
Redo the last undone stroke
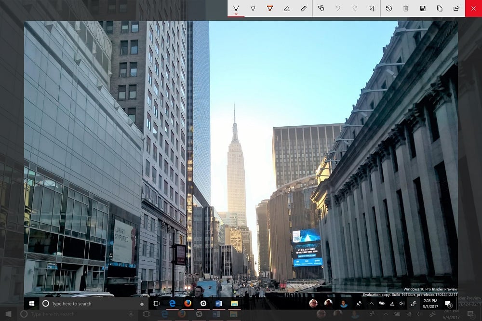(x=355, y=9)
